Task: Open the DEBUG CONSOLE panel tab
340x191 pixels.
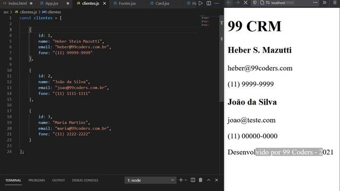Action: 85,180
